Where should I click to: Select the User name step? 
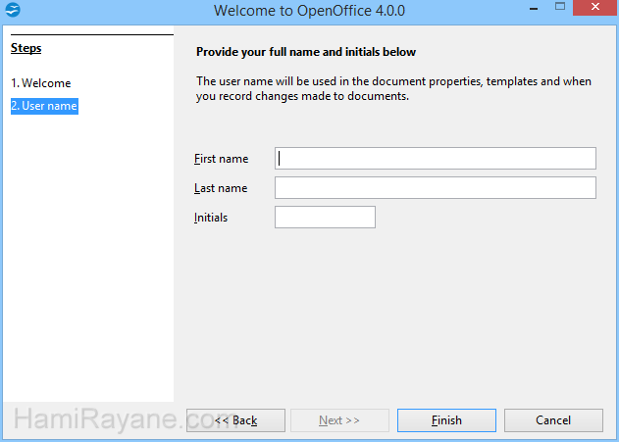[x=44, y=106]
